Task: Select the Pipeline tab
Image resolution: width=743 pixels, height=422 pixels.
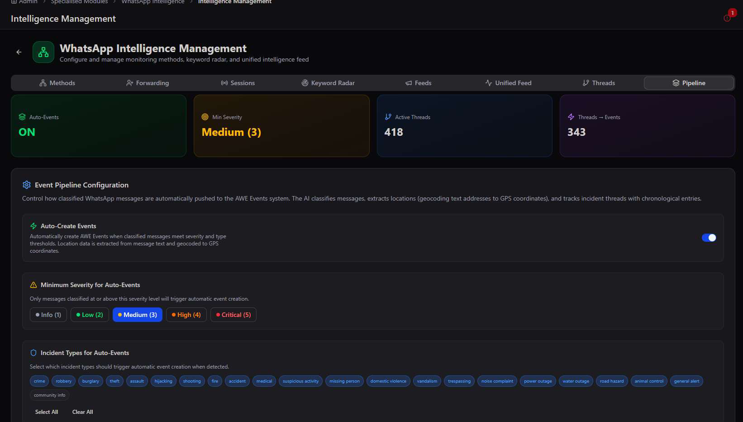Action: pos(689,83)
